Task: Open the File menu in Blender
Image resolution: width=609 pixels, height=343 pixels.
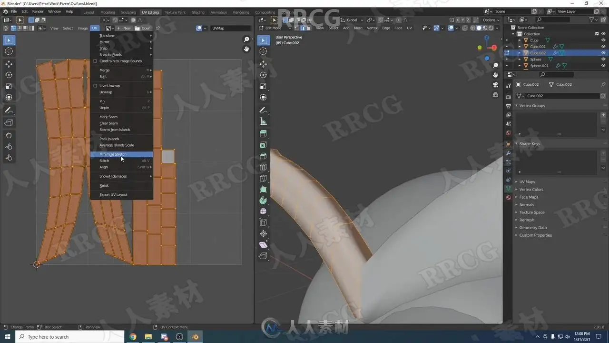Action: click(x=13, y=11)
